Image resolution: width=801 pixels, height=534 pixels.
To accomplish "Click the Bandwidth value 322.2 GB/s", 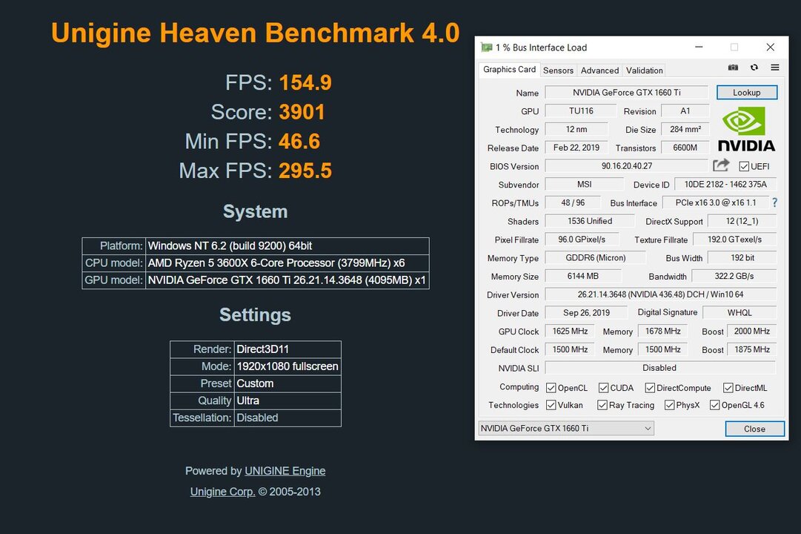I will [734, 276].
